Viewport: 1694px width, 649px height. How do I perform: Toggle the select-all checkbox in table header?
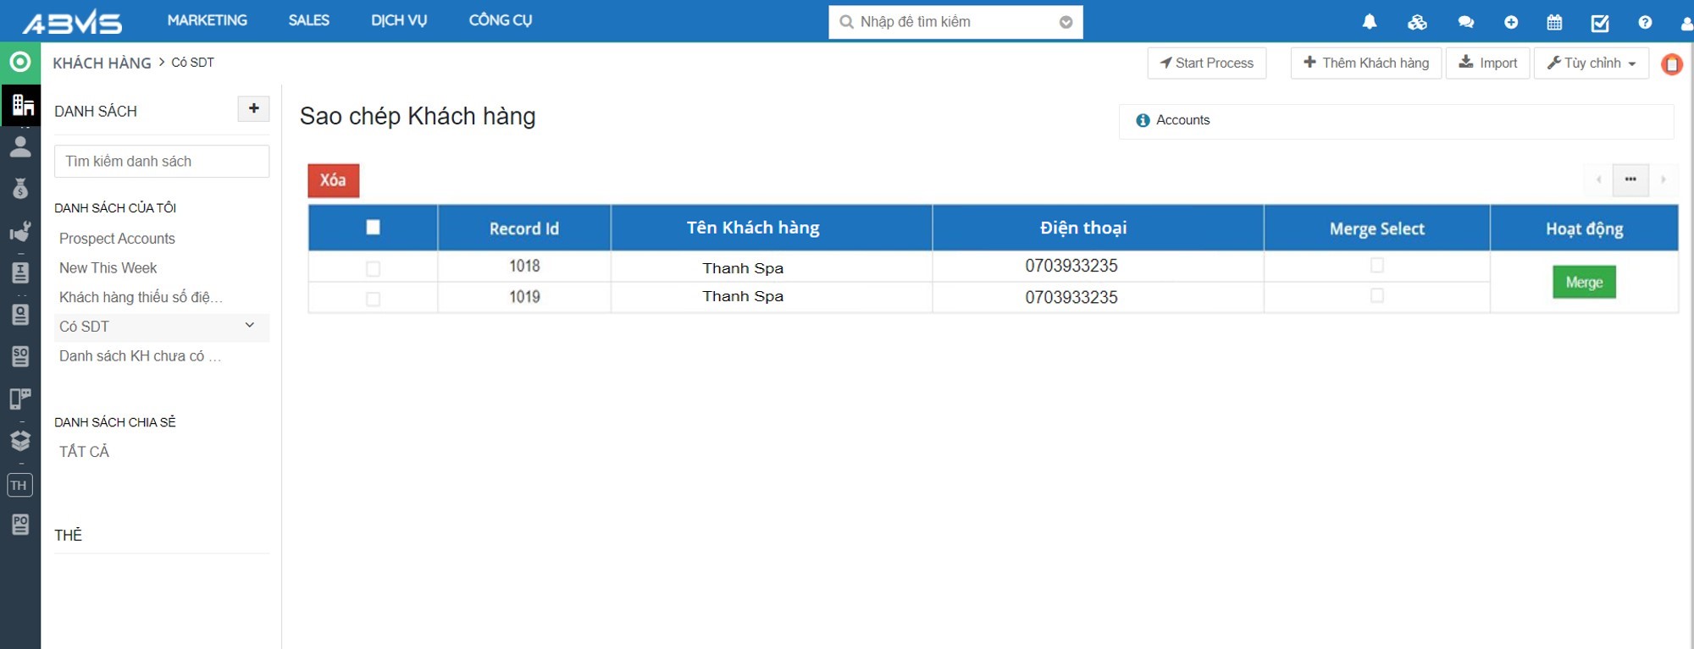pos(373,227)
